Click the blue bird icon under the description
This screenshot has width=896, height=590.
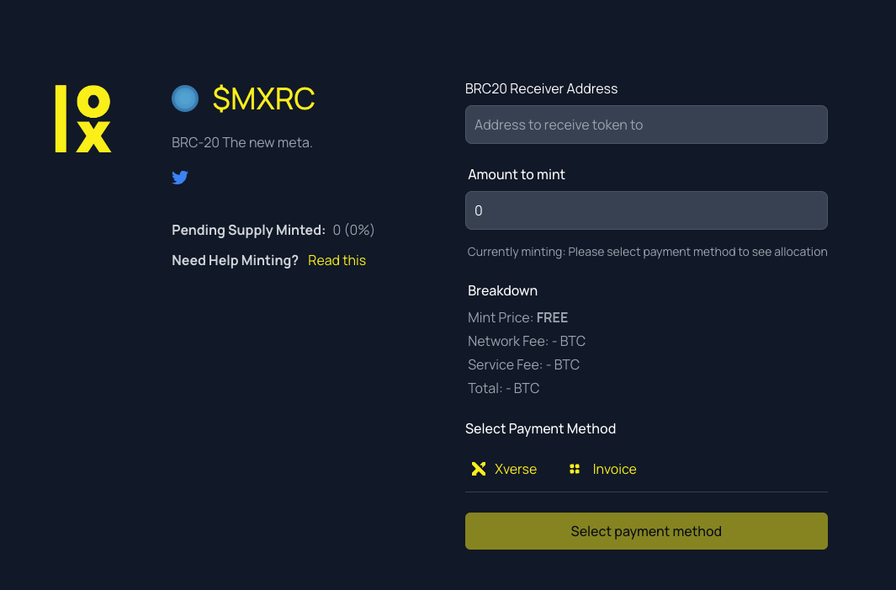180,178
